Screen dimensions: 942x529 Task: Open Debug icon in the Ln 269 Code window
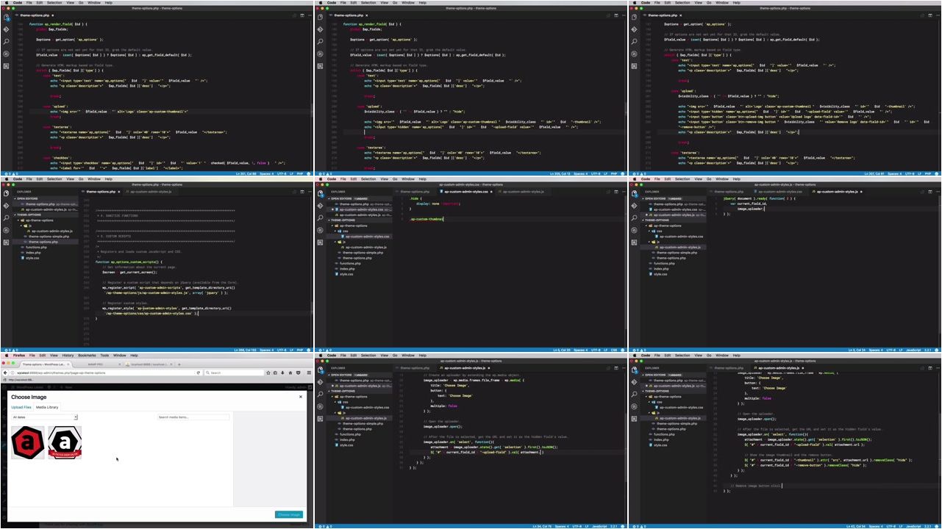point(7,230)
